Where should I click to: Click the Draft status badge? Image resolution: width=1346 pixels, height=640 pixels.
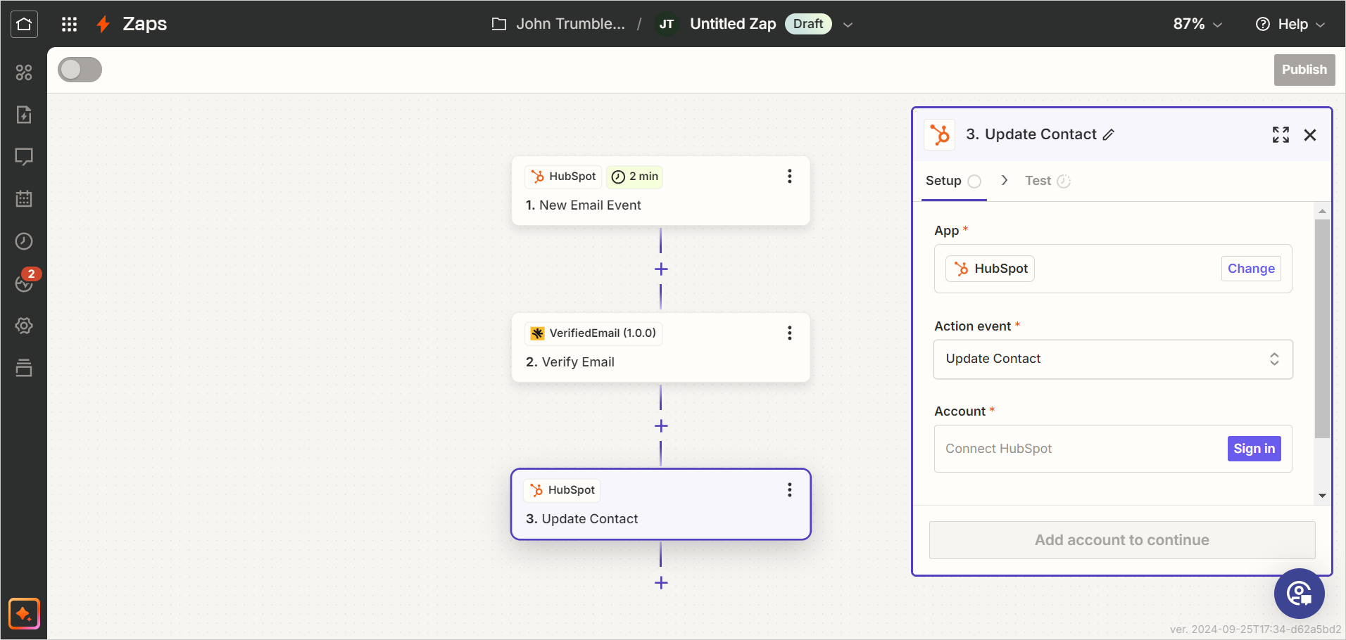(x=808, y=24)
